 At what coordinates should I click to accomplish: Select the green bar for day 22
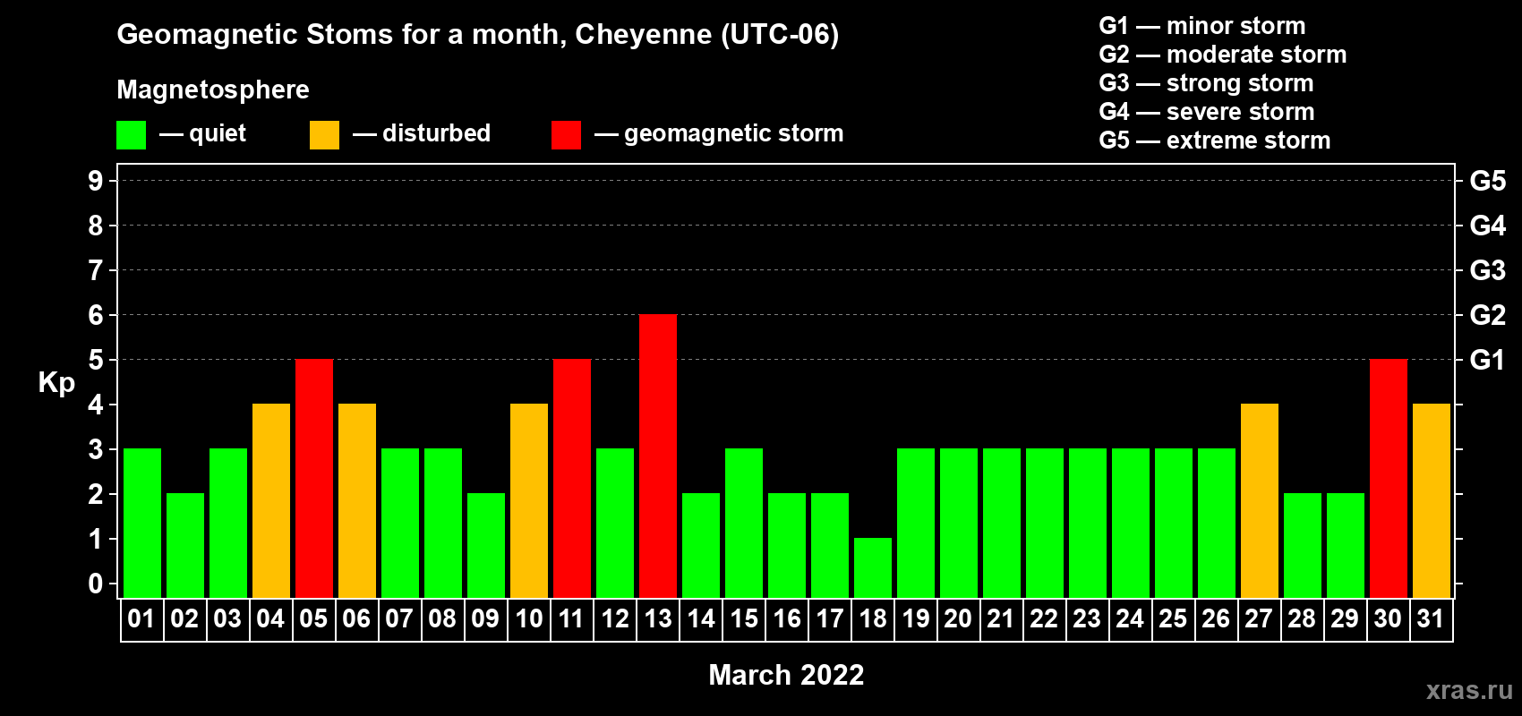1045,524
